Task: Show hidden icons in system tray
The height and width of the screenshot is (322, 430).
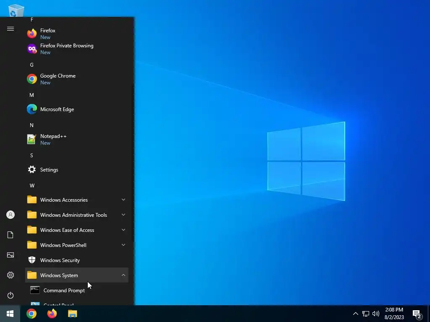Action: [355, 314]
